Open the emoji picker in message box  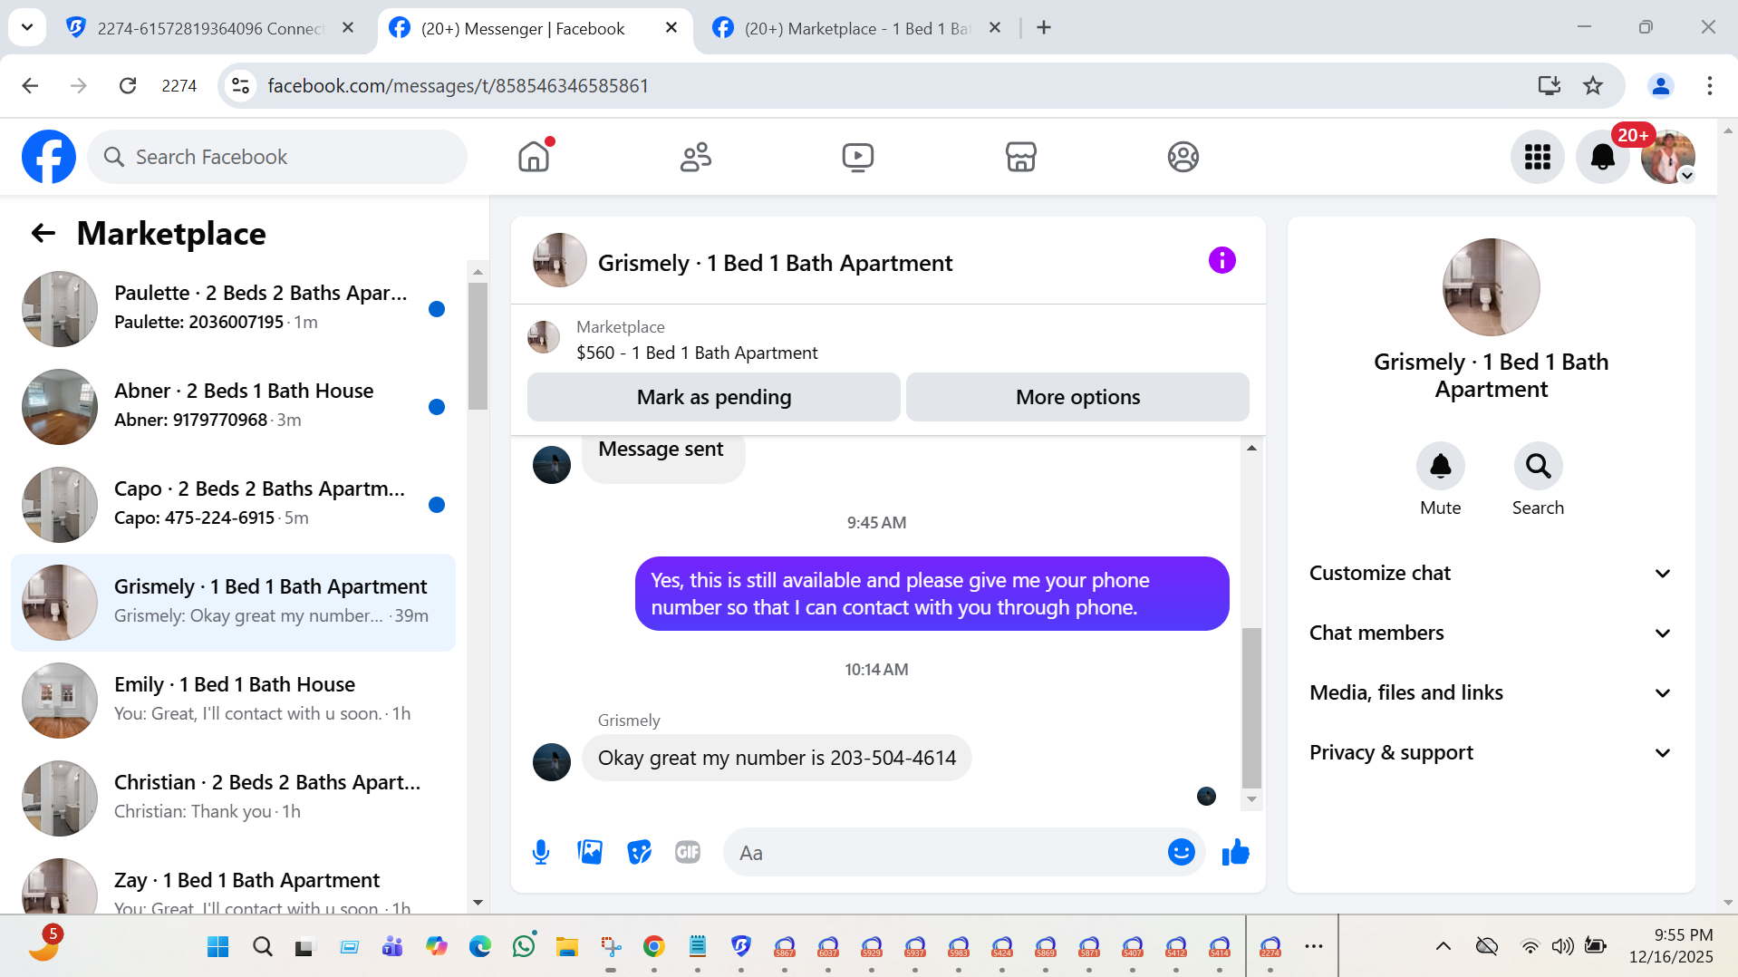(x=1181, y=852)
